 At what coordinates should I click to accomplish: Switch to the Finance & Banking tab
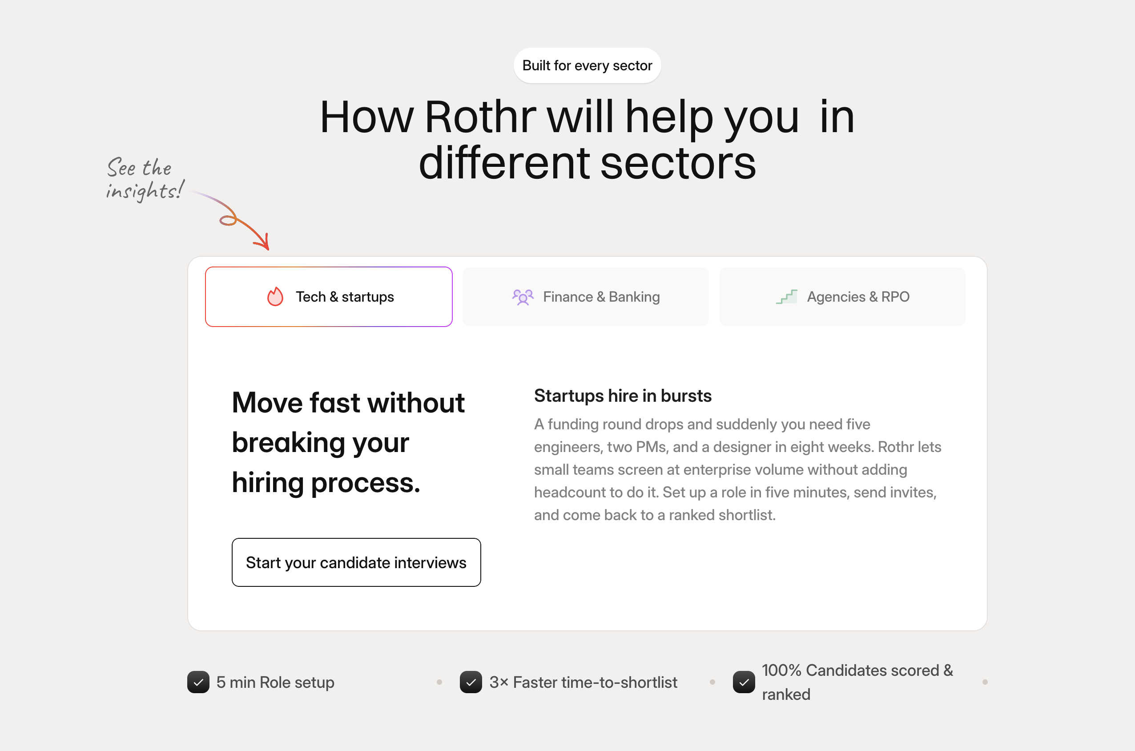[x=585, y=297]
